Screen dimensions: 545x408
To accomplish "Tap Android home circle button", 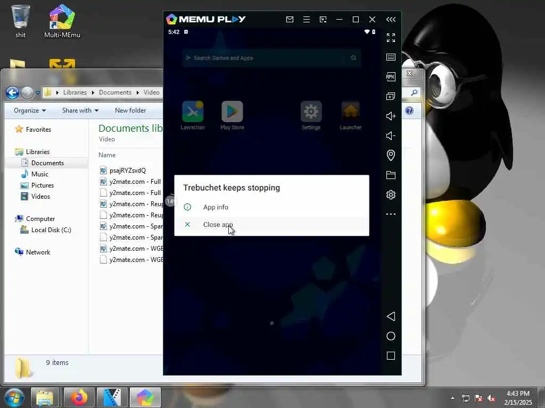I will (391, 336).
